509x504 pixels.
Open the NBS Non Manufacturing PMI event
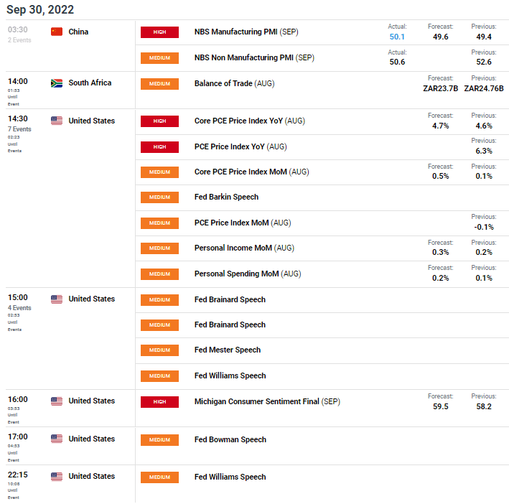point(254,57)
